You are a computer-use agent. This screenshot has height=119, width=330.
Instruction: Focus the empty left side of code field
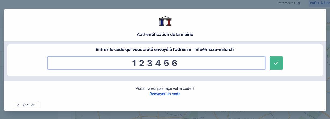(x=81, y=63)
